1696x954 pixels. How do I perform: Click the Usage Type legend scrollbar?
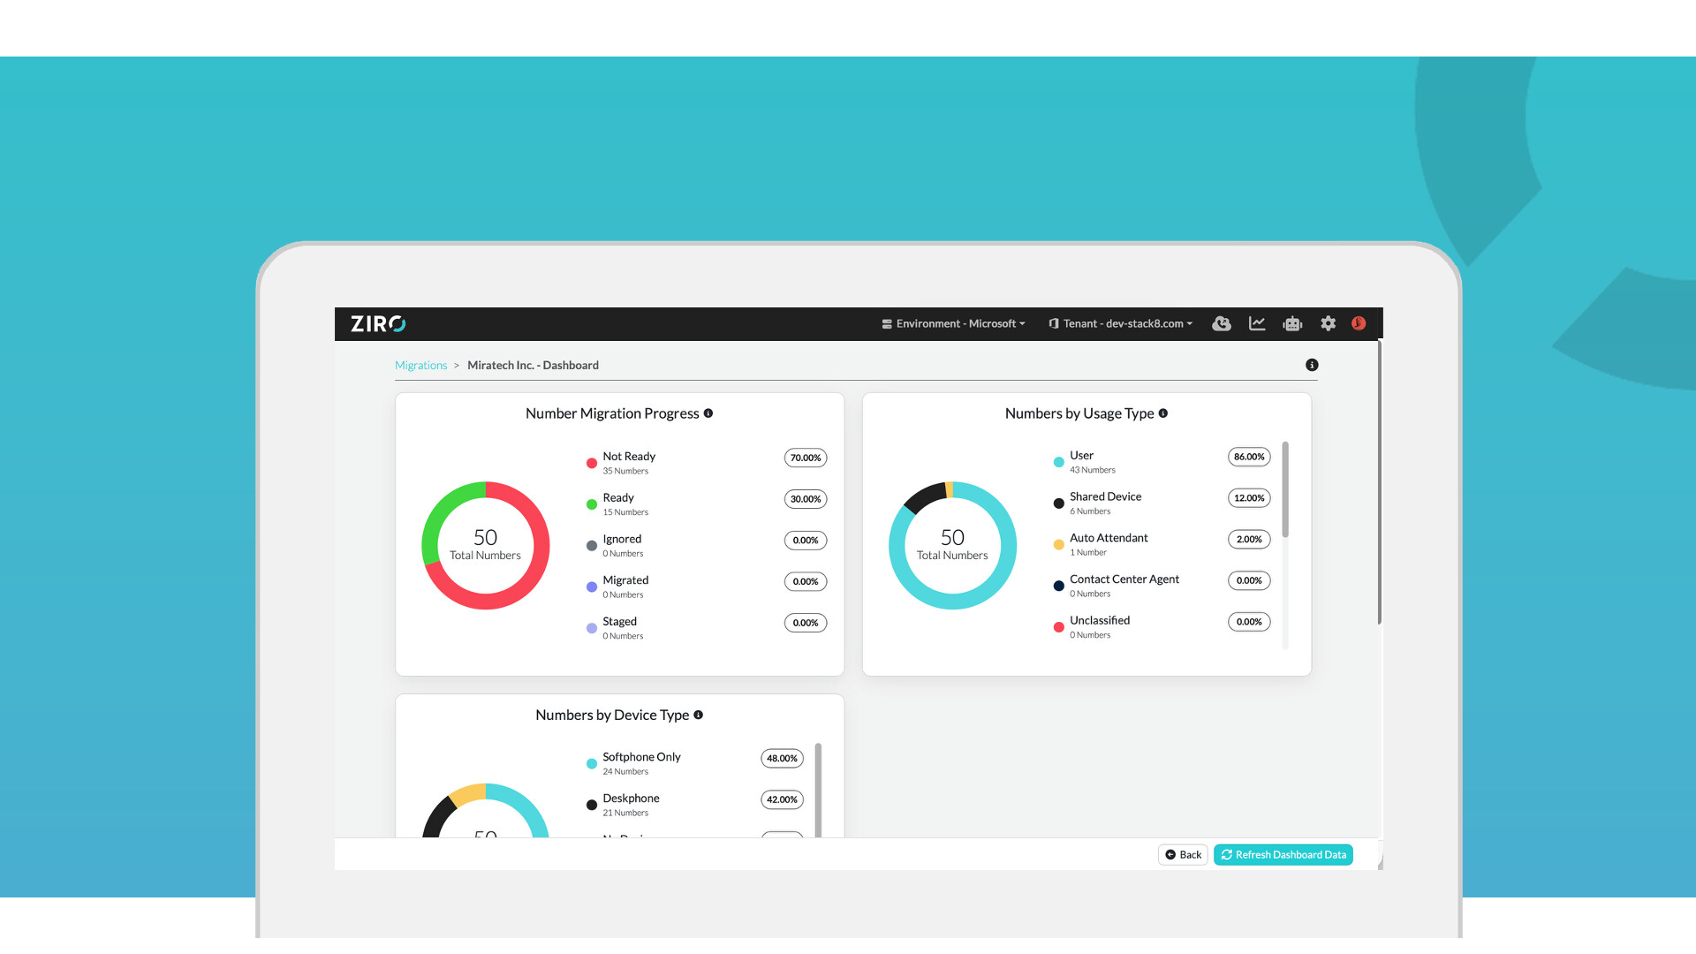coord(1285,489)
